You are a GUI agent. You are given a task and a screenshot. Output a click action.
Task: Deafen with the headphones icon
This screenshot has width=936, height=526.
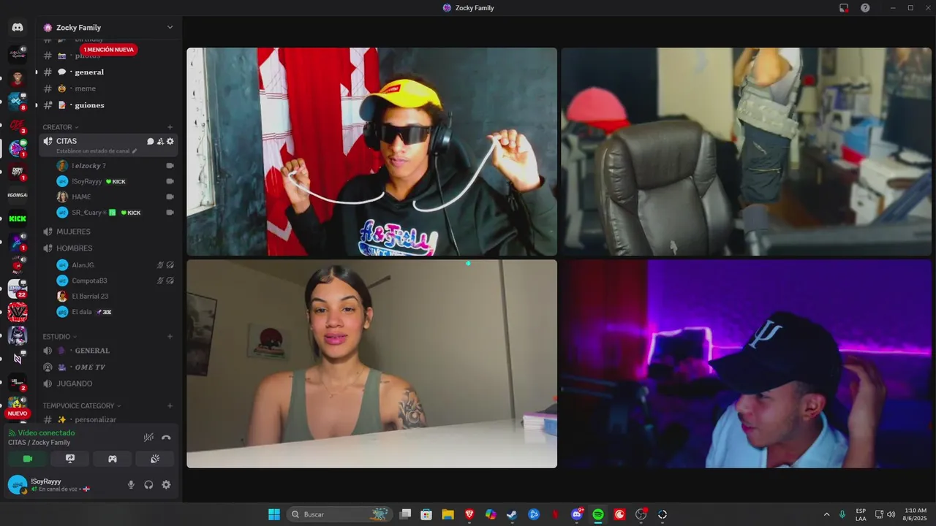(x=148, y=484)
